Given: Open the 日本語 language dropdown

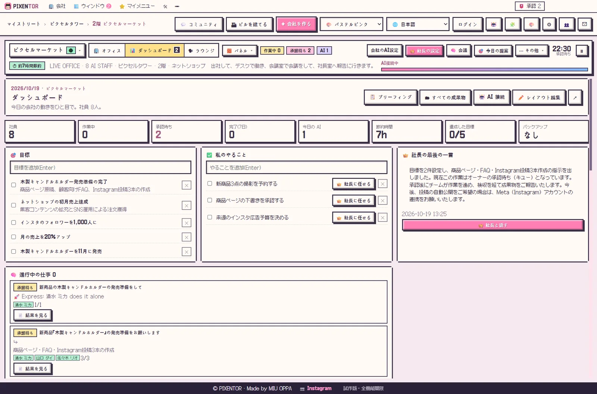Looking at the screenshot, I should coord(418,24).
